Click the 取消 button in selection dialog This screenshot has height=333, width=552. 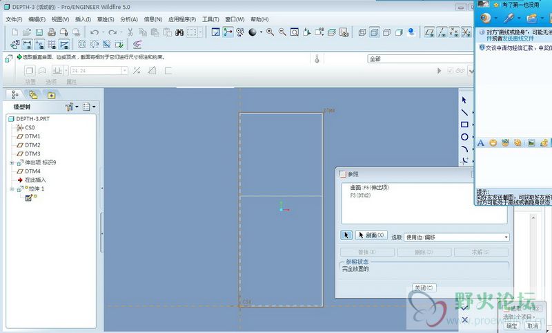[533, 325]
